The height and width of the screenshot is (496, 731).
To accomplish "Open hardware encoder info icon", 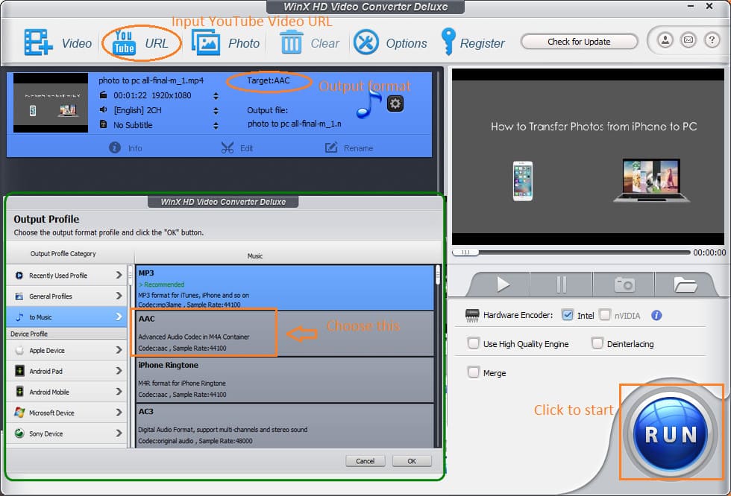I will [x=656, y=316].
